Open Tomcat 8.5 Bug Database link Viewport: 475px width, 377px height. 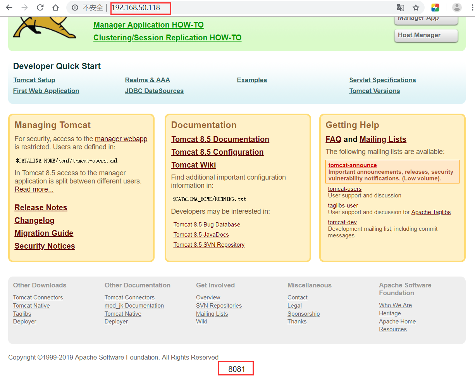(207, 225)
